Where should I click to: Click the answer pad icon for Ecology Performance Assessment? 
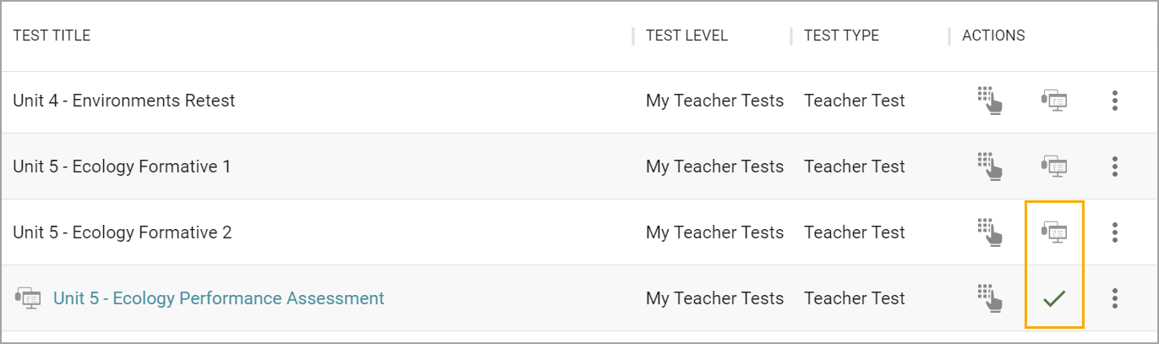pyautogui.click(x=990, y=298)
